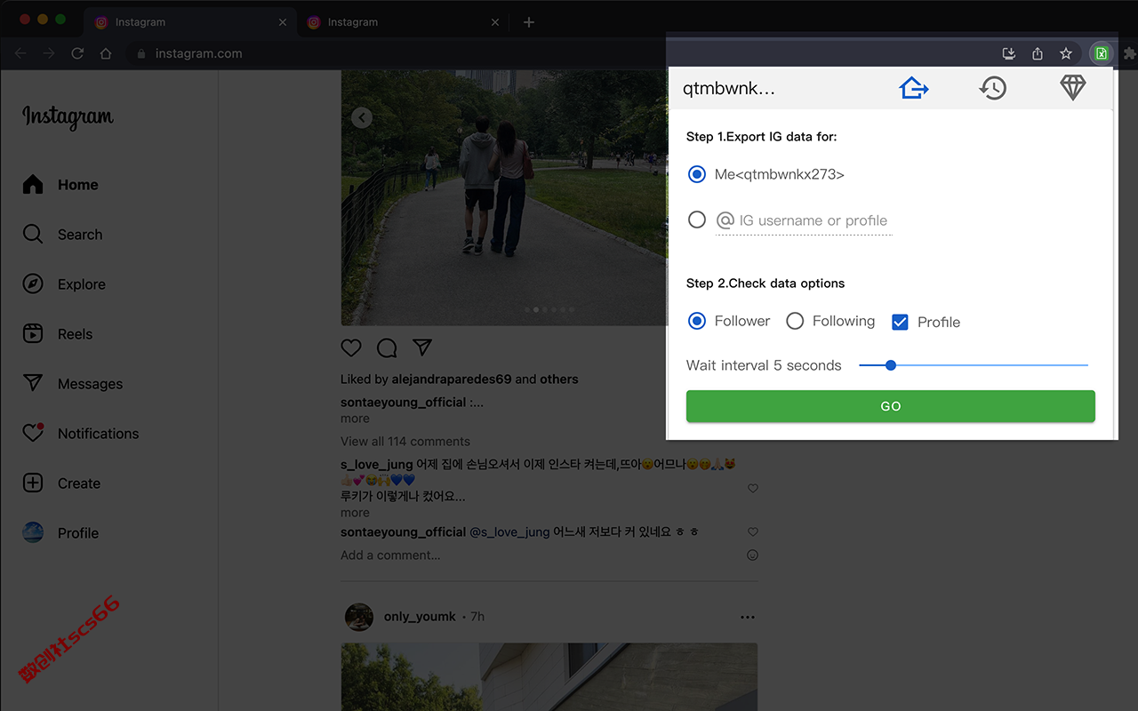
Task: Share the post via the paper plane icon
Action: click(422, 348)
